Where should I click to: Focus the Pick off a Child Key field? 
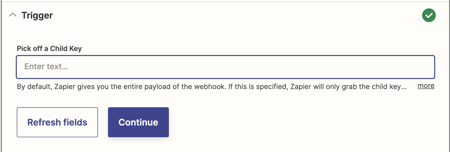click(225, 67)
